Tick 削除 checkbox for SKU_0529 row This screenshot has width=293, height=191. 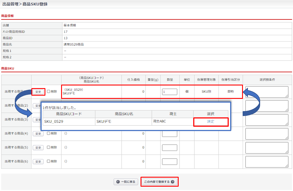pyautogui.click(x=48, y=91)
